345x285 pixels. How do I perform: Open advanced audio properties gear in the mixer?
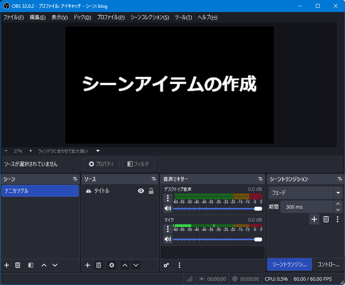pyautogui.click(x=166, y=265)
